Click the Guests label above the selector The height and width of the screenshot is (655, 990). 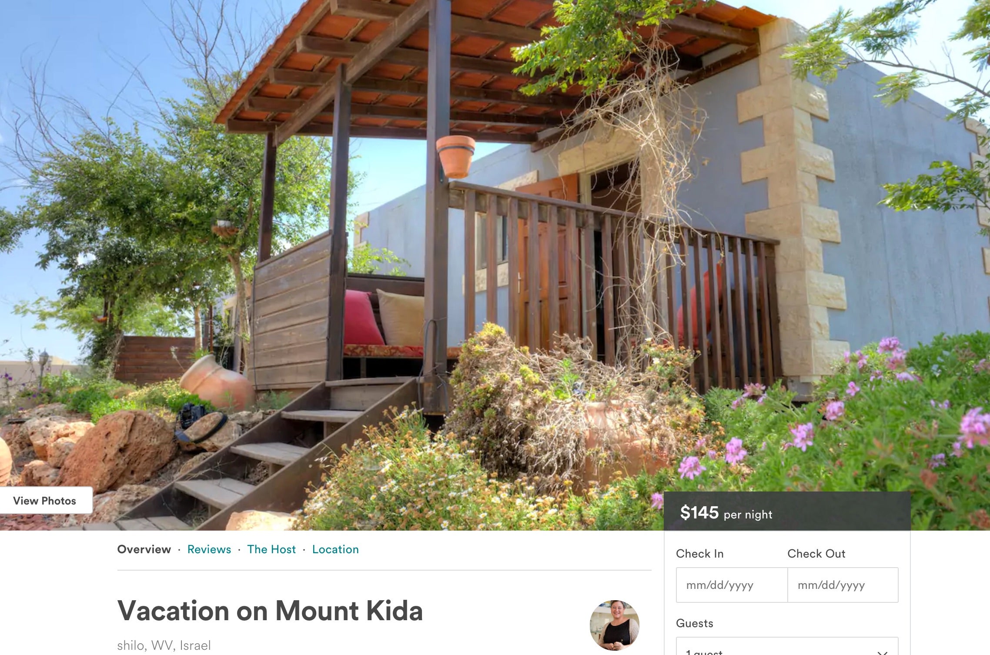(x=694, y=623)
